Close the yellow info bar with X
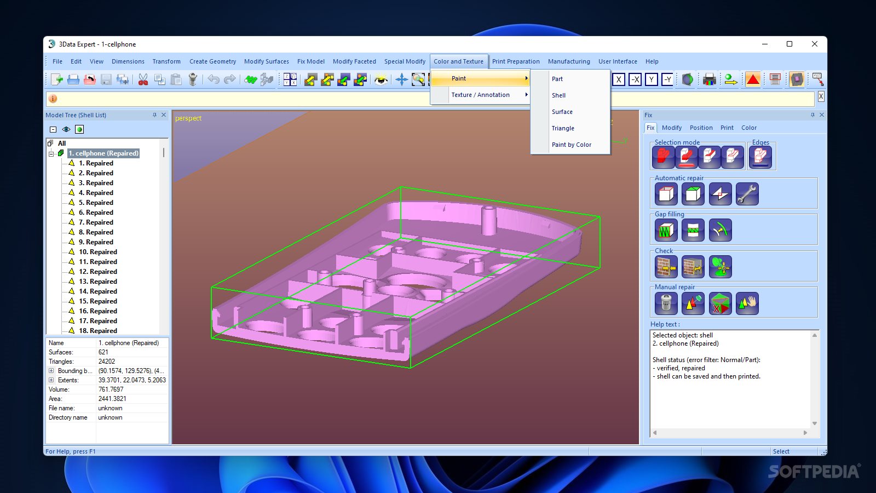 [821, 96]
